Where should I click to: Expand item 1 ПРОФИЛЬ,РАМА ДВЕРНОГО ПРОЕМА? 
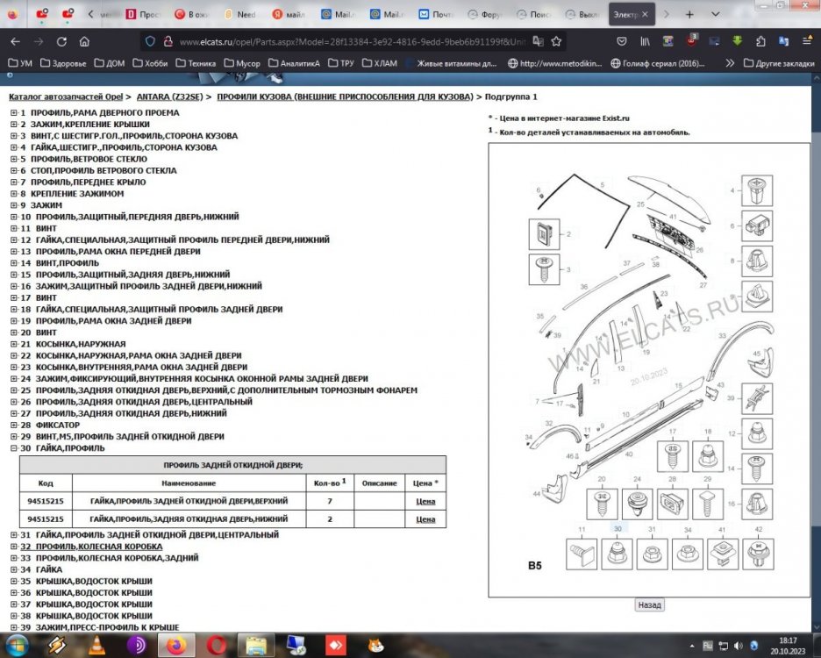point(13,113)
